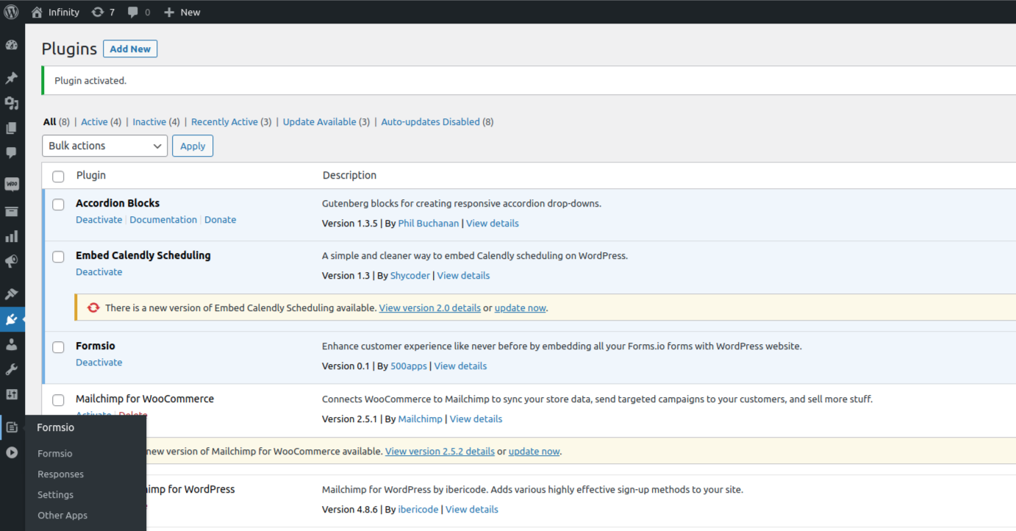Screen dimensions: 1016x531
Task: Open the Infinity site menu
Action: point(54,12)
